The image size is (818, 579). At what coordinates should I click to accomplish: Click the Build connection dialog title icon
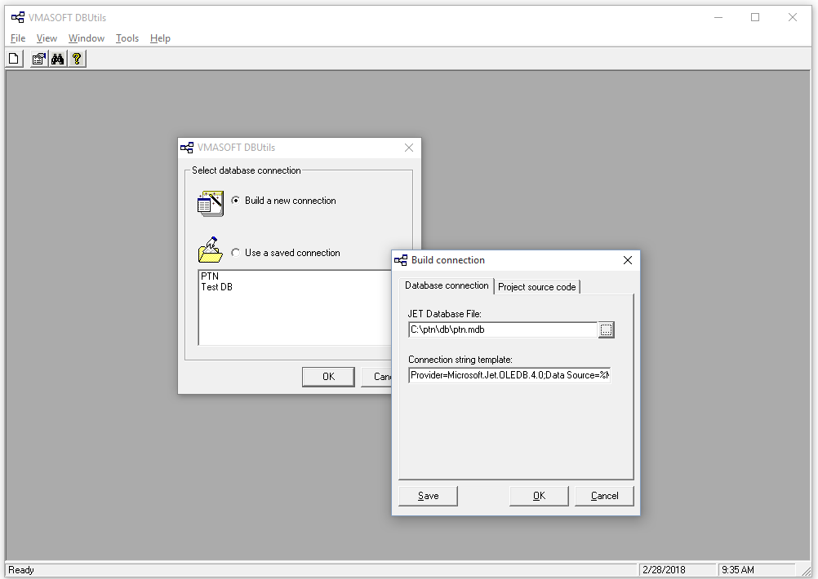[401, 260]
